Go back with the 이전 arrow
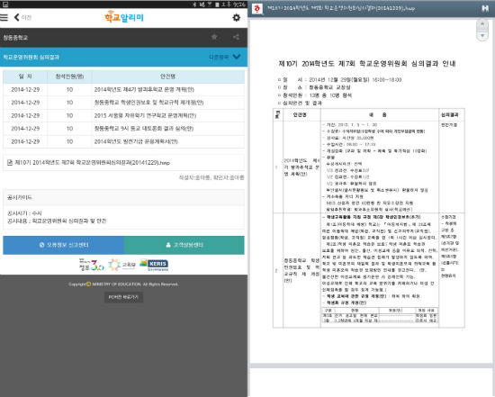 pos(22,17)
